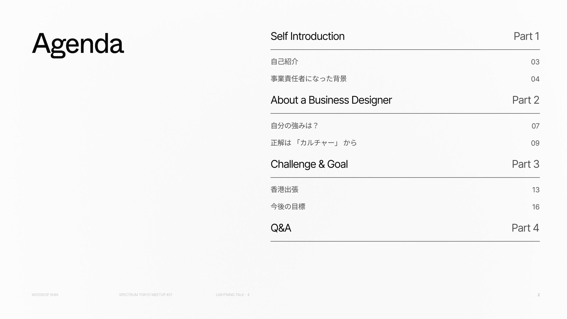Click the Part 4 label
This screenshot has width=567, height=319.
coord(525,228)
